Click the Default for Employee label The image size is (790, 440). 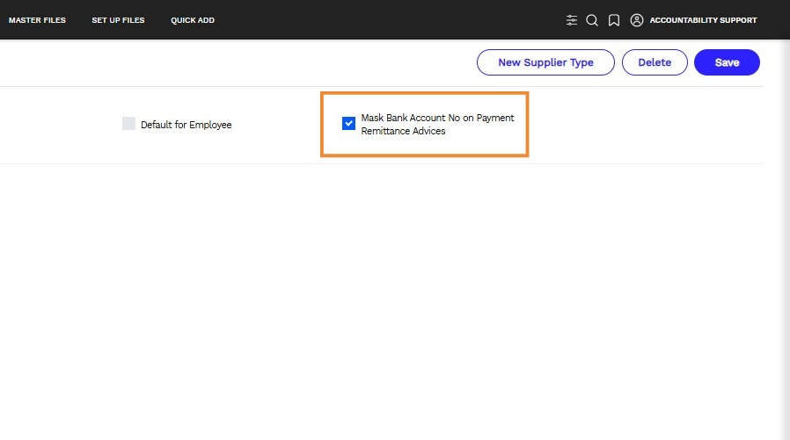(x=186, y=125)
